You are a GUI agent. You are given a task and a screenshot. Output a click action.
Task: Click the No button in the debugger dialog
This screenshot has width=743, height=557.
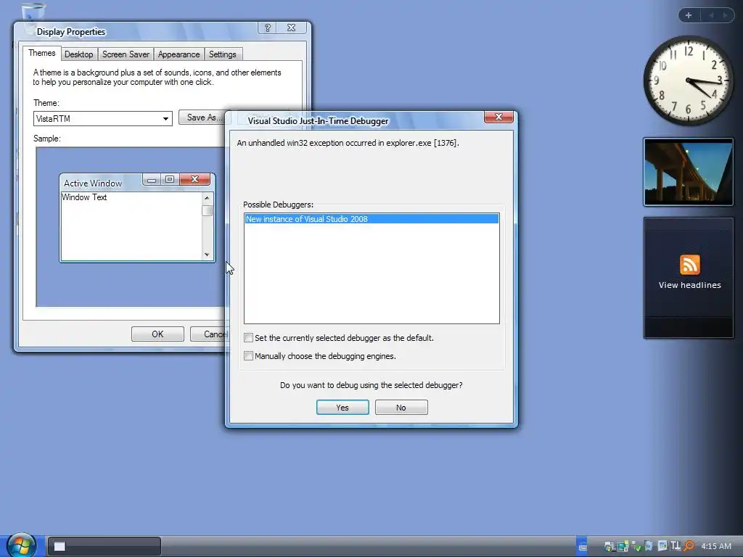pyautogui.click(x=401, y=408)
